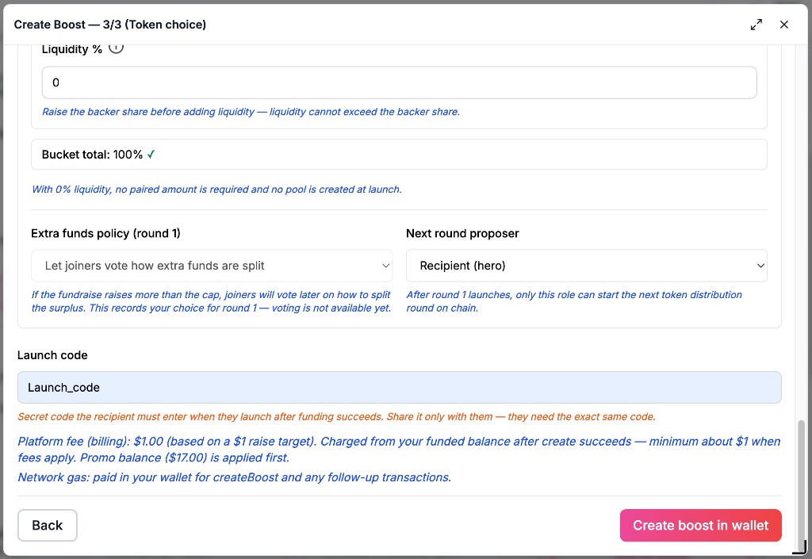This screenshot has height=559, width=812.
Task: Click the Liquidity % info icon
Action: pyautogui.click(x=116, y=48)
